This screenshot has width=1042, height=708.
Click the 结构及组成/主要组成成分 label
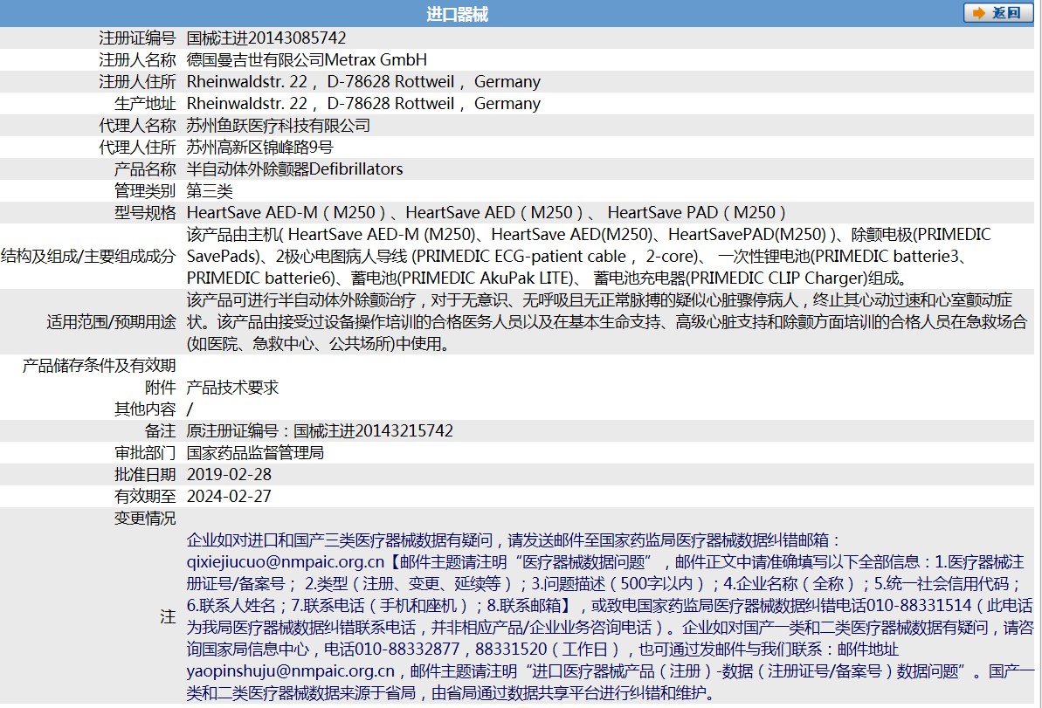88,257
